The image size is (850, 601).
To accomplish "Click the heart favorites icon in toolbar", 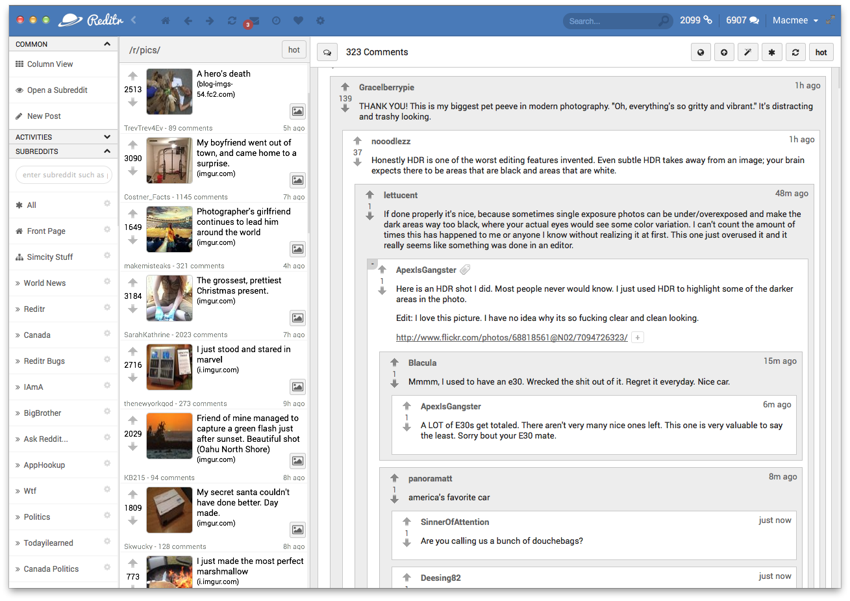I will [x=298, y=21].
